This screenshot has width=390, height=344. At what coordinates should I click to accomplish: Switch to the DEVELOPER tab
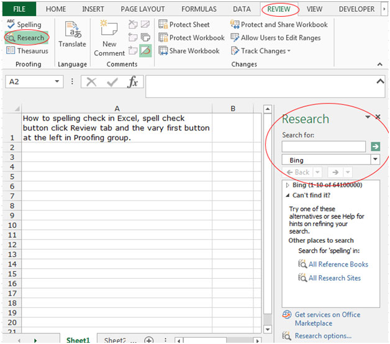(x=356, y=9)
